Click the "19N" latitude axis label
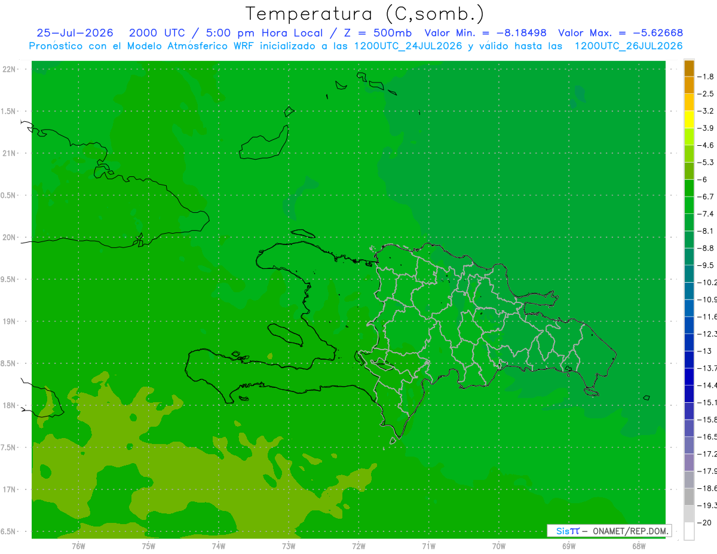The image size is (717, 554). coord(9,322)
